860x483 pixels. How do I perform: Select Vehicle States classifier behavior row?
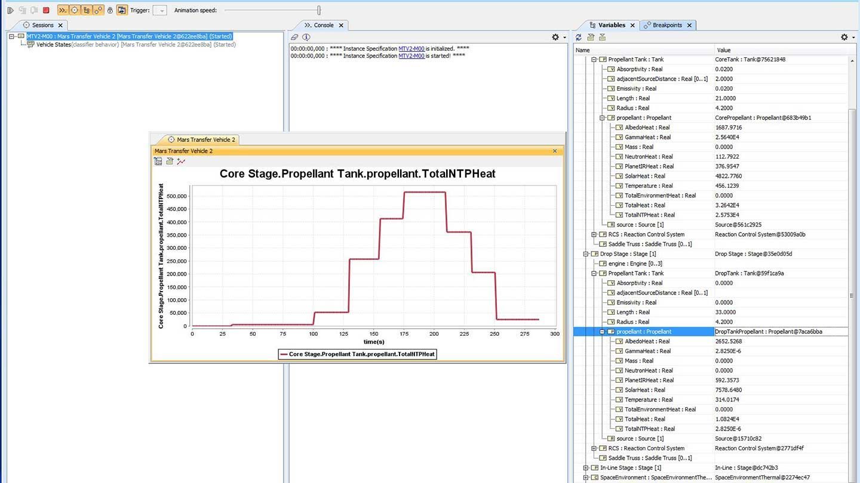coord(136,45)
